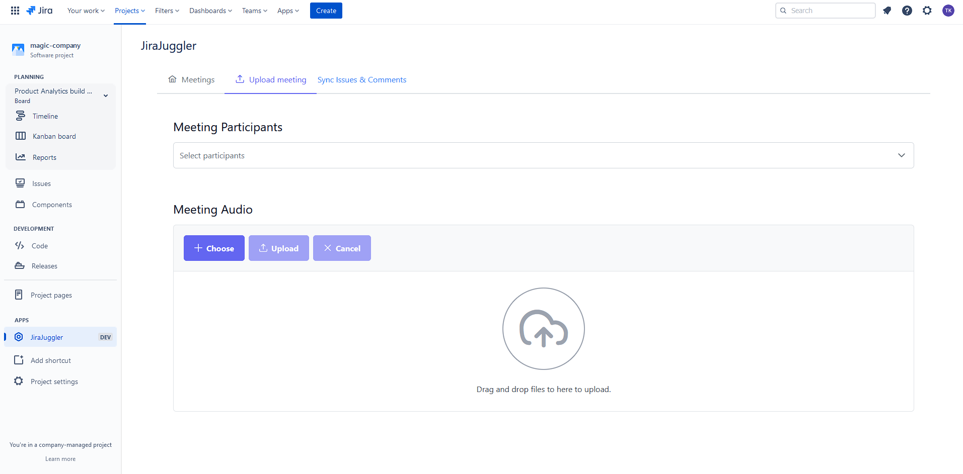
Task: Expand the Filters menu
Action: [x=167, y=11]
